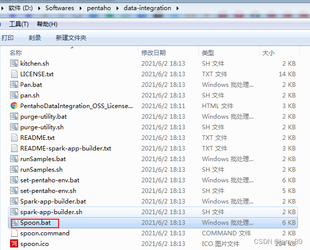Click the 14 KB size of LICENSE.txt
This screenshot has width=310, height=250.
coord(287,74)
